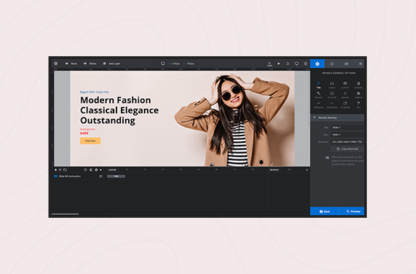Select the On Scroll settings icon
This screenshot has height=274, width=416.
[331, 94]
